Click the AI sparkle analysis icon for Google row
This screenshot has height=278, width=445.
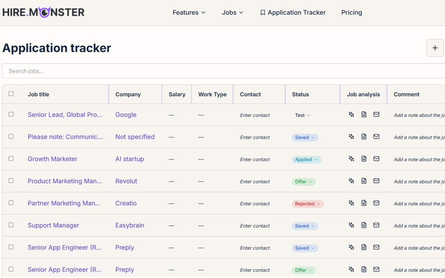click(x=351, y=114)
